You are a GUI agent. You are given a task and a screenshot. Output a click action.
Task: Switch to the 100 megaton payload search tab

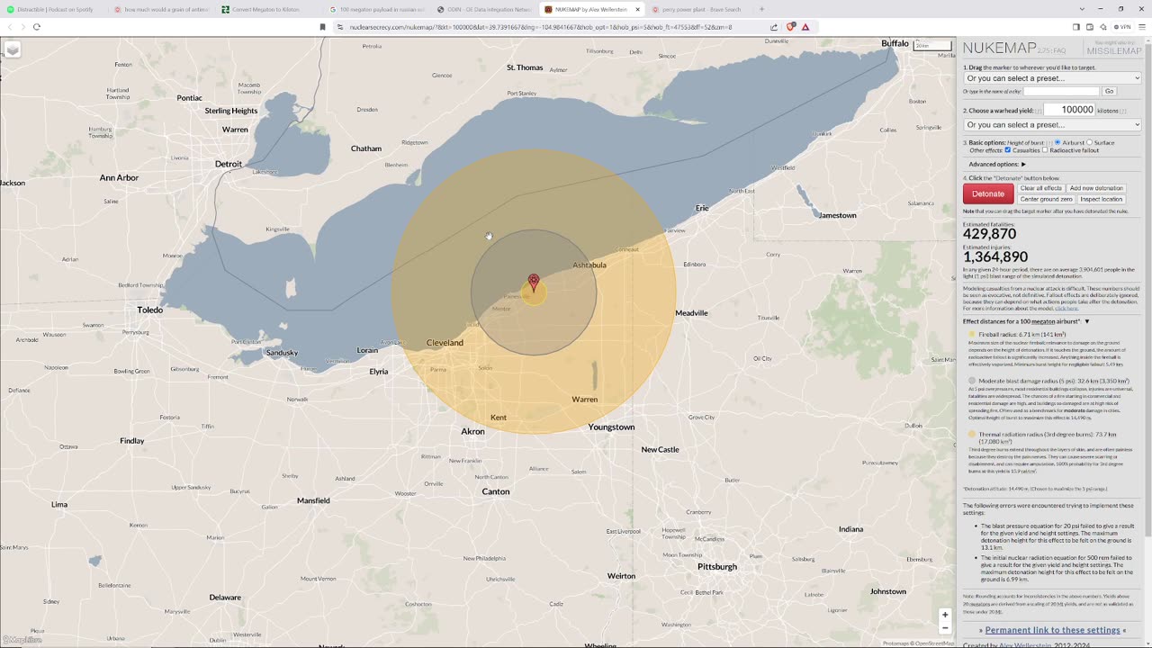coord(377,9)
